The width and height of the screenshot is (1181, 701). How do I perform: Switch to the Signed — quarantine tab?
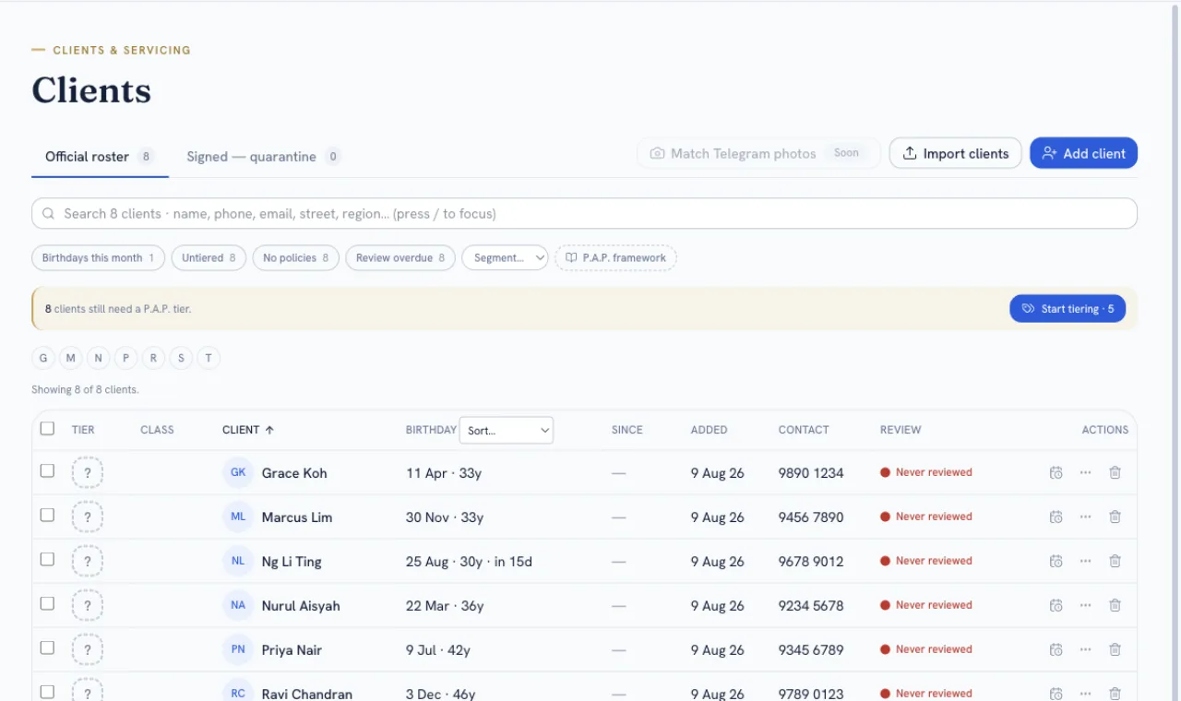264,157
